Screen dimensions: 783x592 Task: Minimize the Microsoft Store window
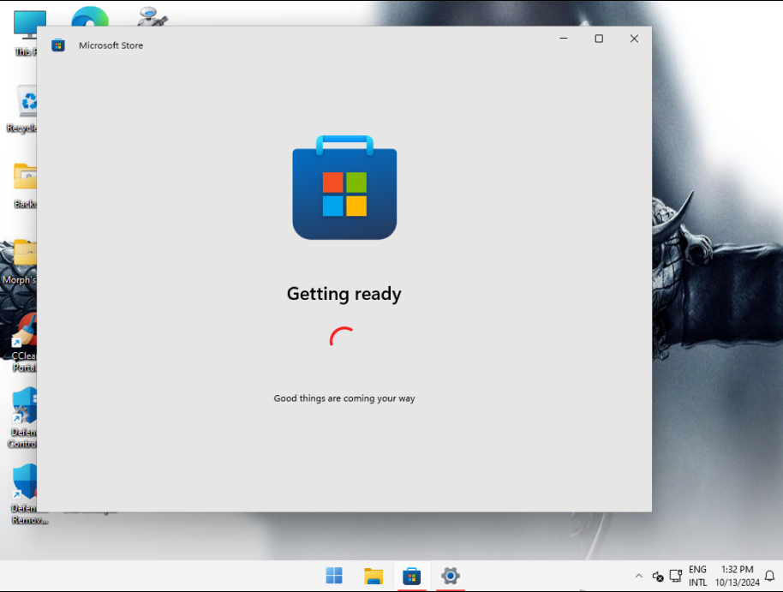point(564,39)
